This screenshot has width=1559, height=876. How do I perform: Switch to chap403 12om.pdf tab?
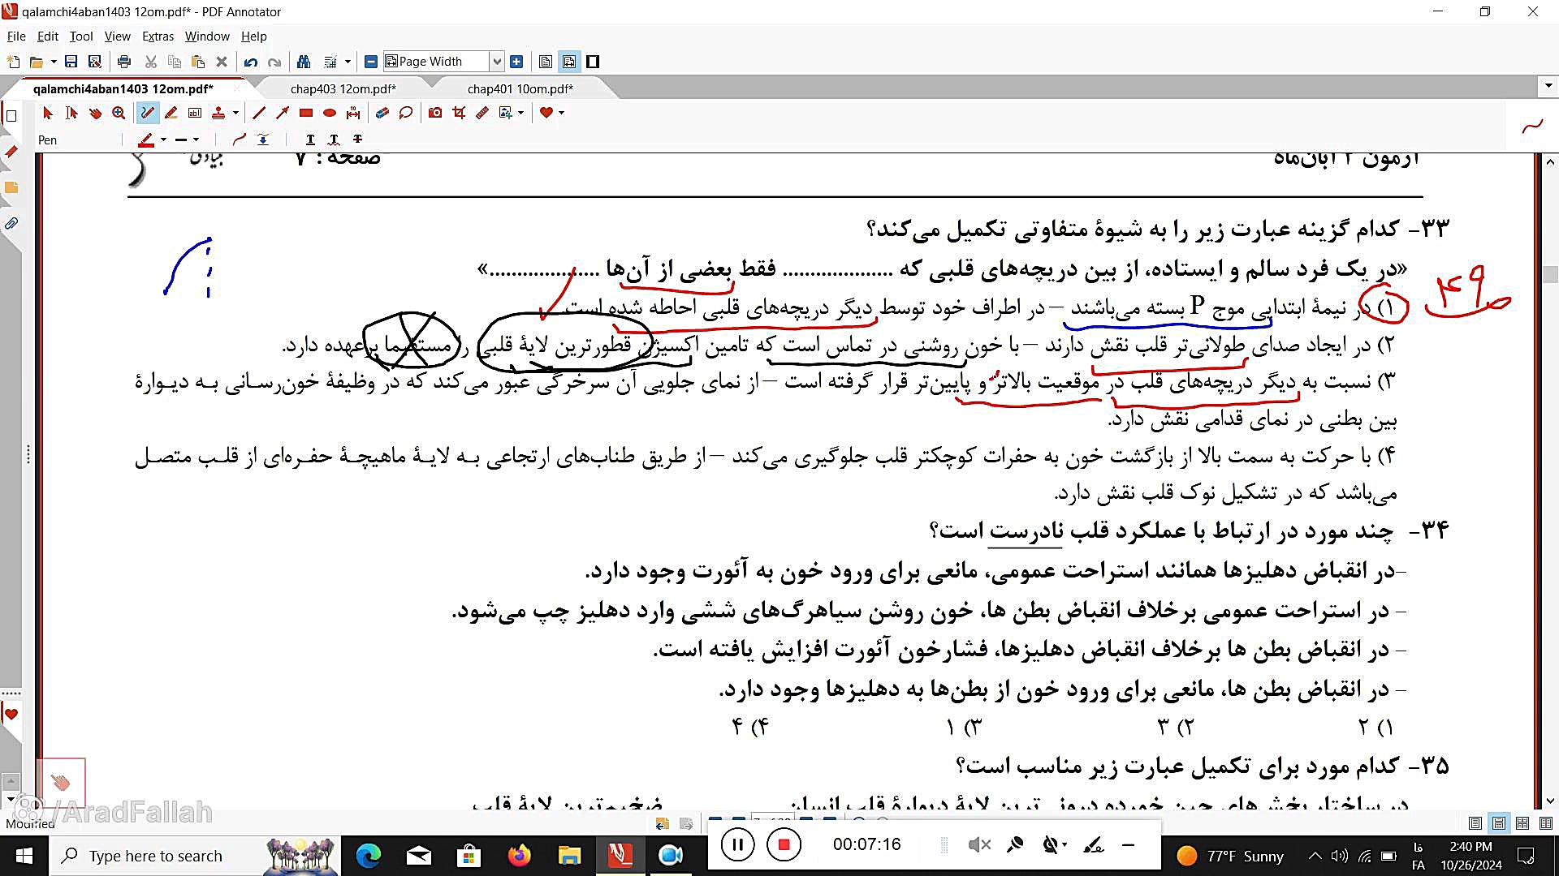tap(343, 88)
